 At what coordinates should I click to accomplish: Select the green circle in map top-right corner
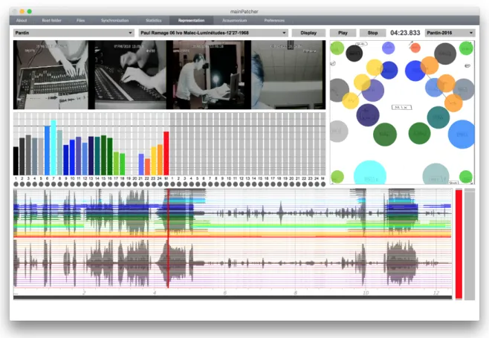pyautogui.click(x=466, y=48)
